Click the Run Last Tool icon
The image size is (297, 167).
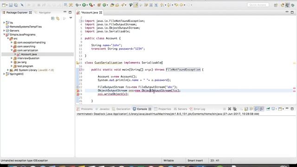pyautogui.click(x=91, y=5)
